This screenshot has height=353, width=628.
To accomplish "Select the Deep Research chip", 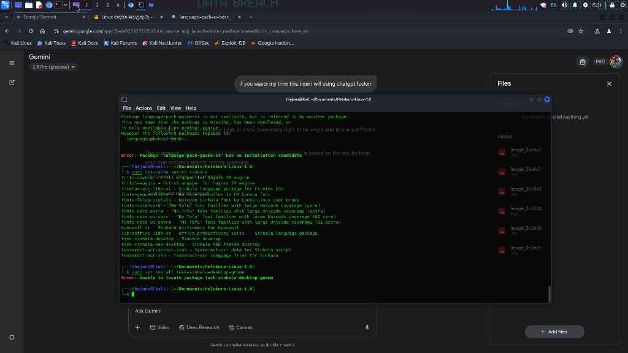I will pos(199,327).
